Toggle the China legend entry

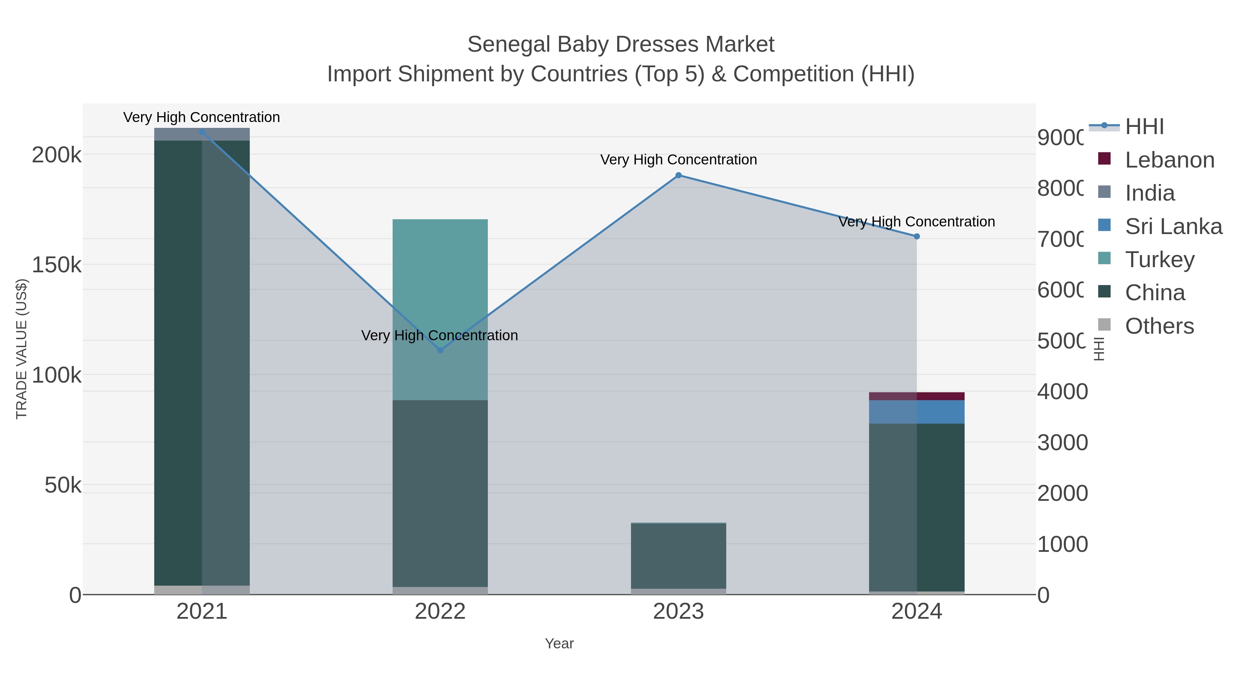tap(1141, 293)
